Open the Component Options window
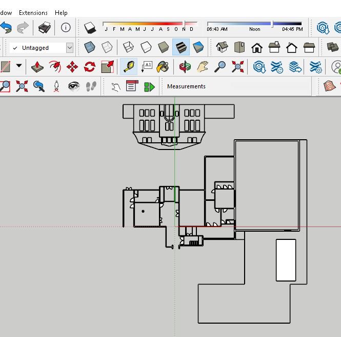The height and width of the screenshot is (337, 341). [132, 86]
